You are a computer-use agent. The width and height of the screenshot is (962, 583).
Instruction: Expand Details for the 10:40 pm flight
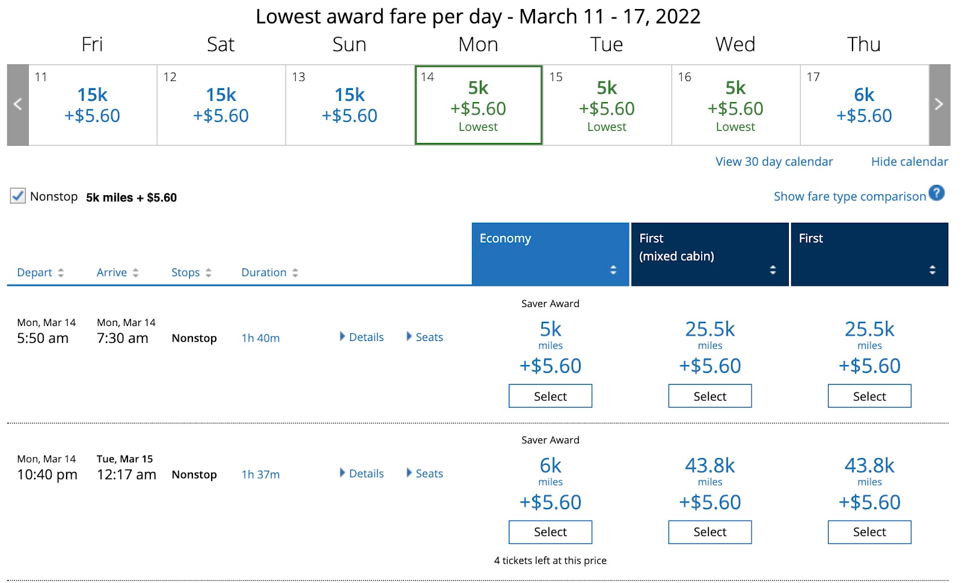(x=361, y=474)
